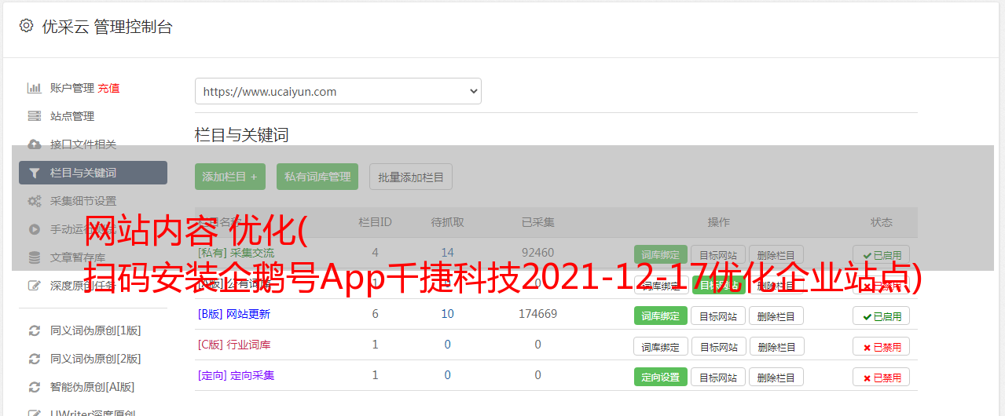The height and width of the screenshot is (416, 1005).
Task: Click the red 充值 link
Action: tap(109, 88)
